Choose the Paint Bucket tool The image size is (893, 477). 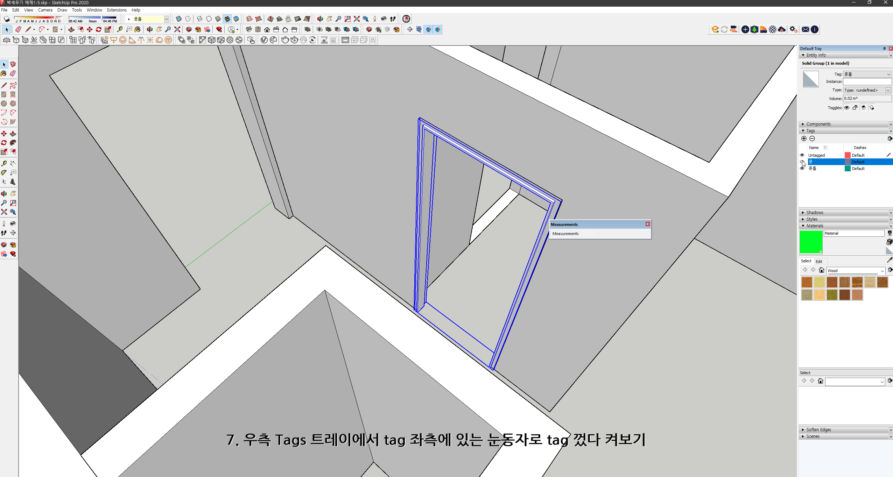[x=138, y=29]
